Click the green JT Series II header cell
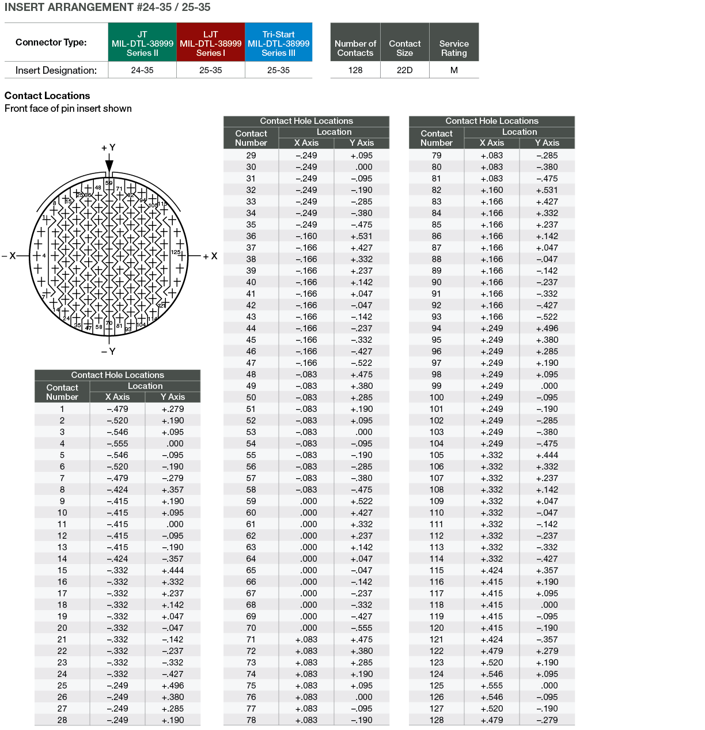 [x=142, y=43]
